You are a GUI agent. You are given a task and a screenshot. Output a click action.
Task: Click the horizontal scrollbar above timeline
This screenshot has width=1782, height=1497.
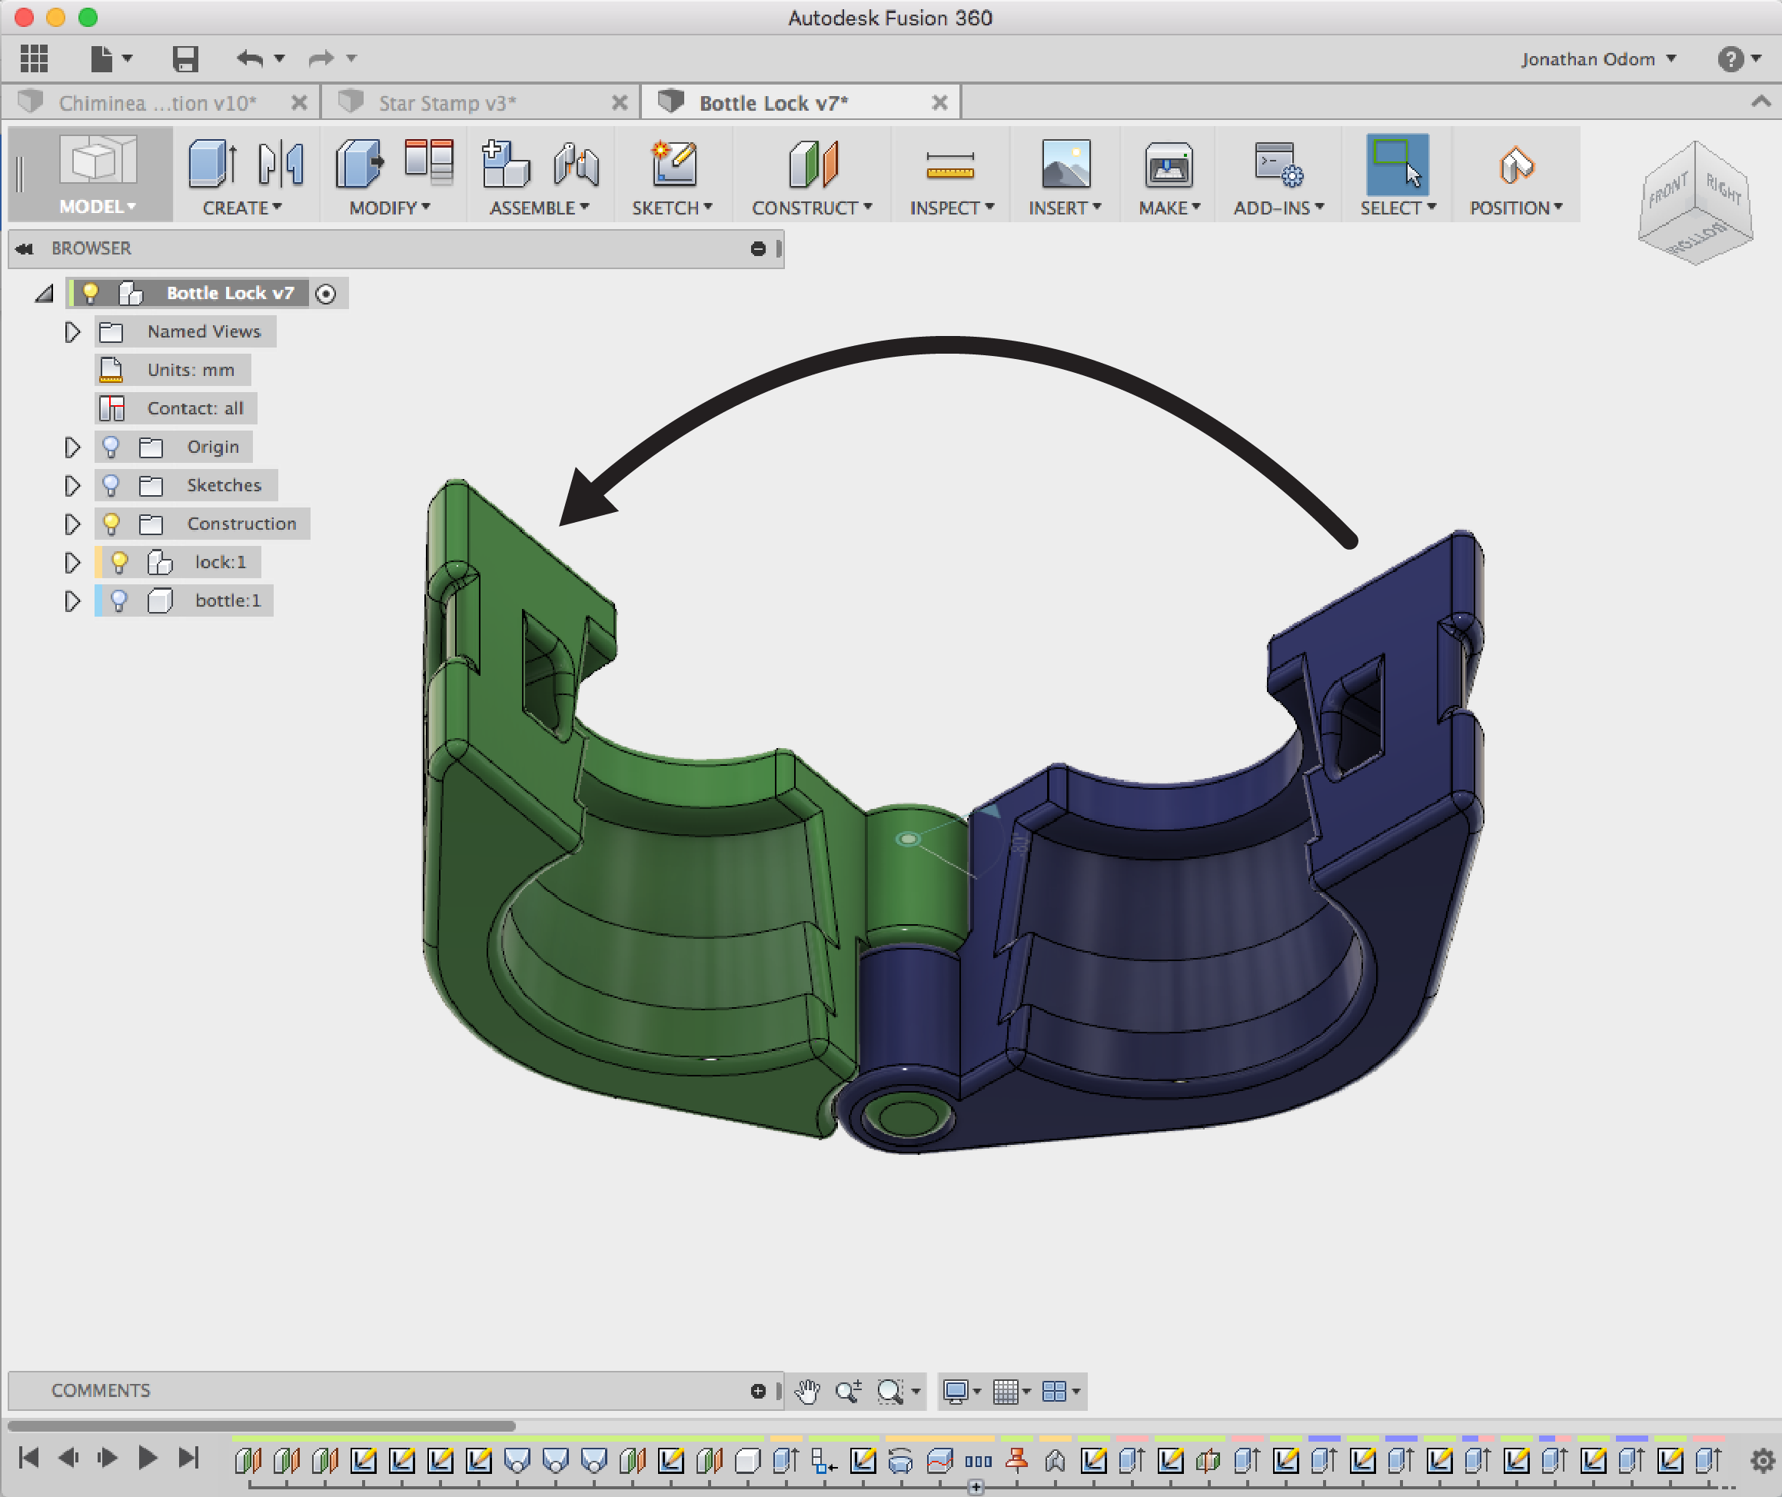[261, 1426]
